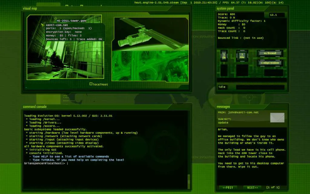The width and height of the screenshot is (310, 194).
Task: Click the 'messages' panel title
Action: pyautogui.click(x=223, y=107)
